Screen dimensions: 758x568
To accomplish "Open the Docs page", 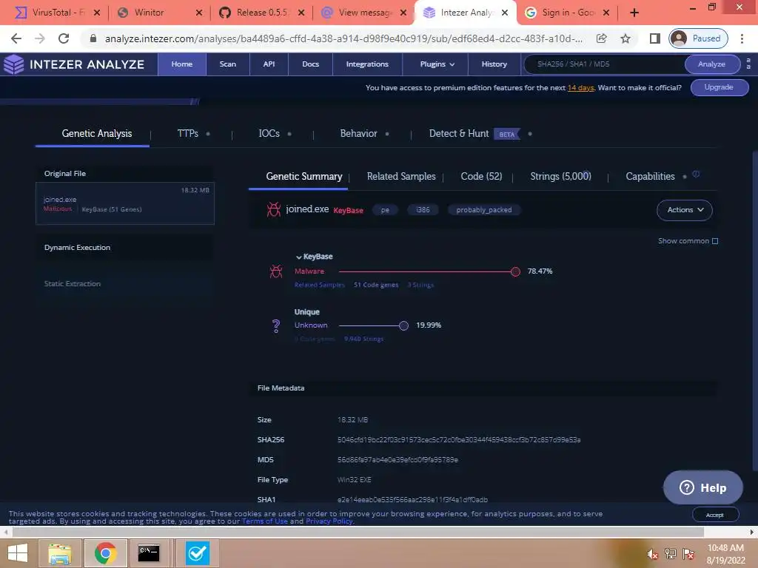I will point(310,64).
